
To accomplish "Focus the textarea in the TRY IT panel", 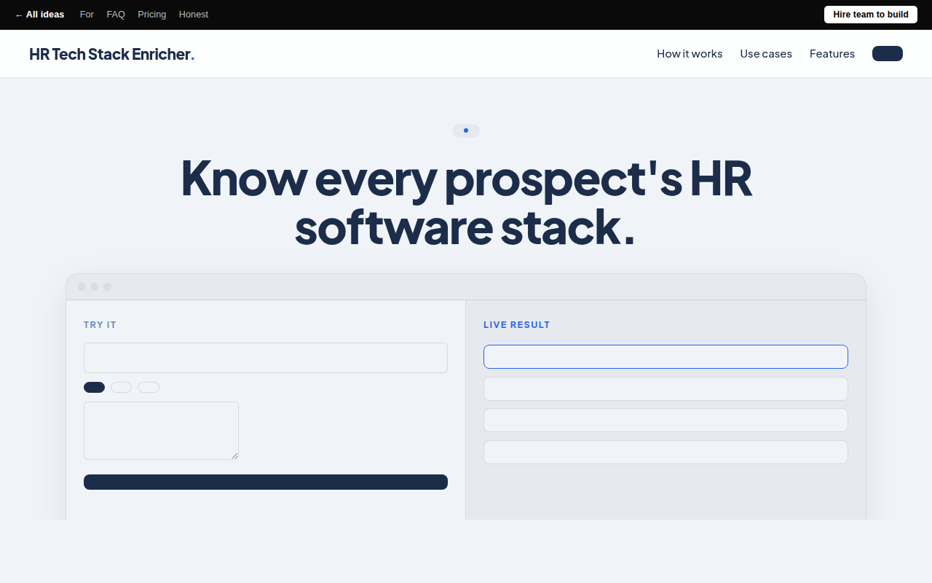I will pos(161,431).
